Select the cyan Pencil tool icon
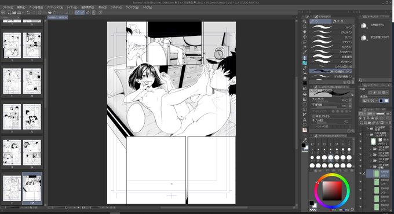The width and height of the screenshot is (394, 214). [305, 63]
